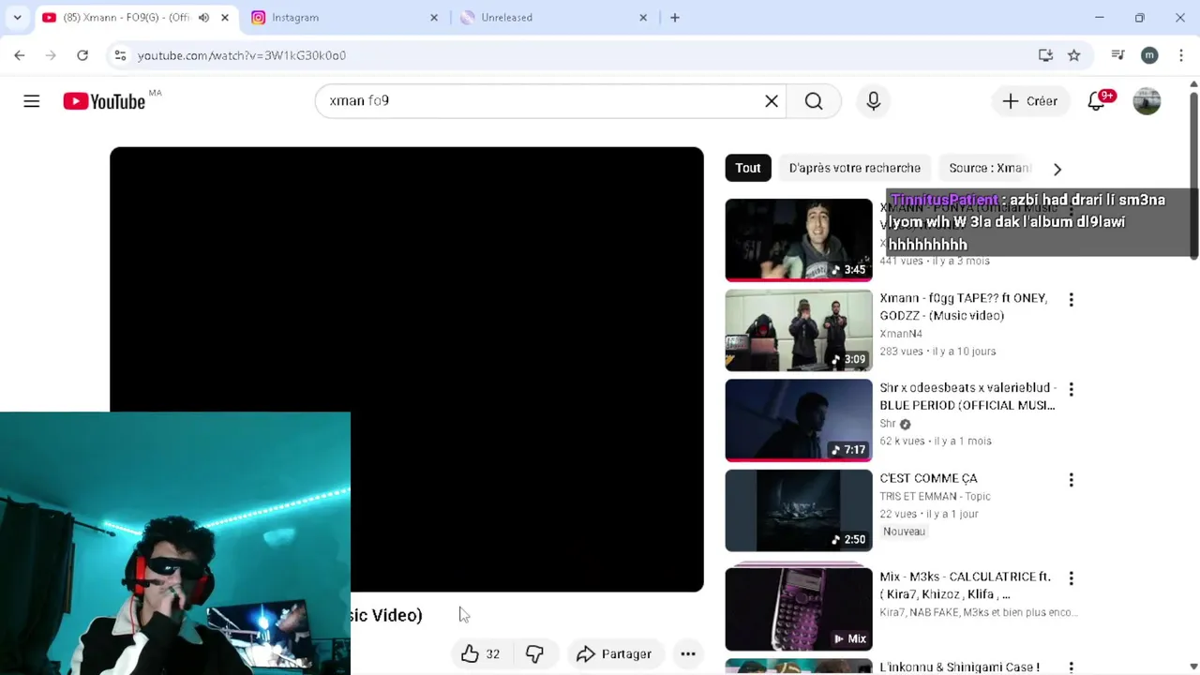
Task: Click the Partager share button
Action: tap(614, 654)
